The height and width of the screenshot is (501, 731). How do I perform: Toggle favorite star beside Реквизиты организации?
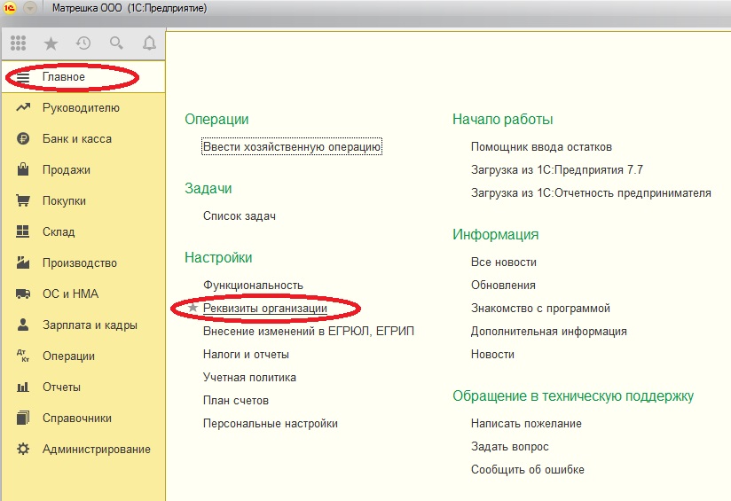(x=193, y=309)
